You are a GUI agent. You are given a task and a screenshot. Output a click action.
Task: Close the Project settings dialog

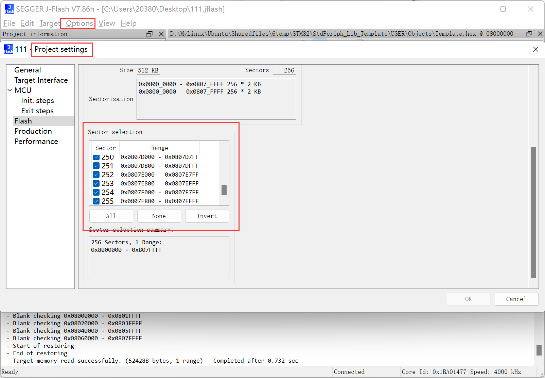(x=535, y=49)
